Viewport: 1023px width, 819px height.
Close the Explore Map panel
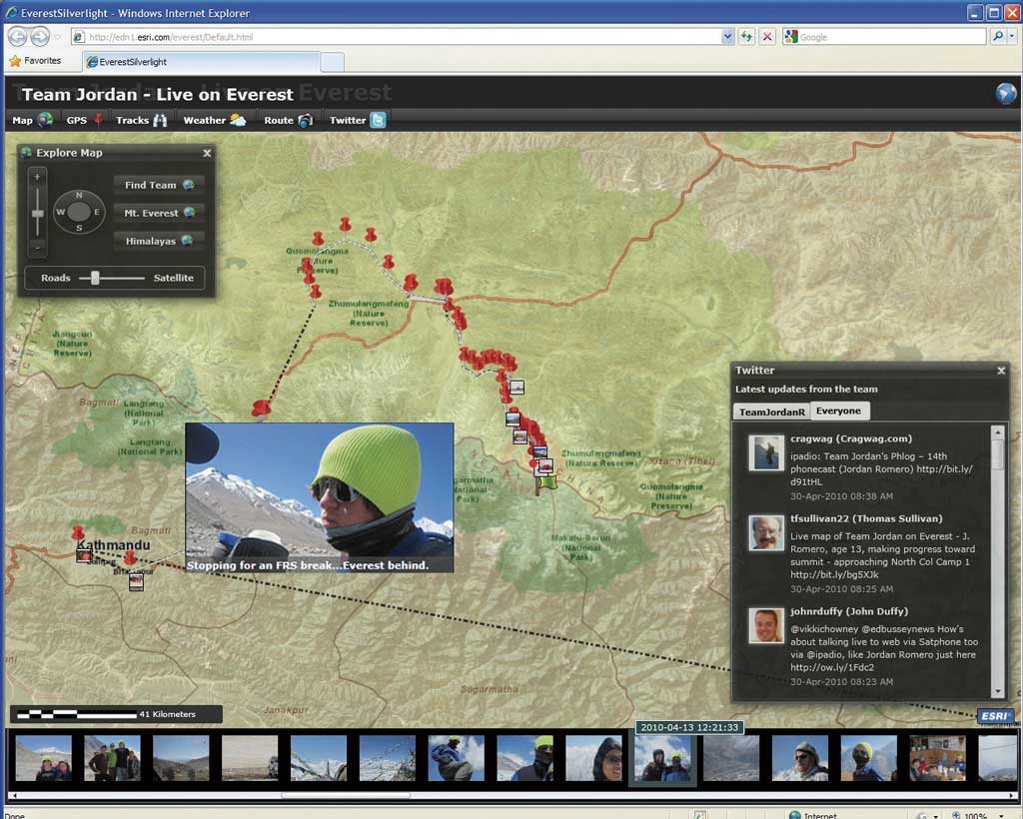207,153
